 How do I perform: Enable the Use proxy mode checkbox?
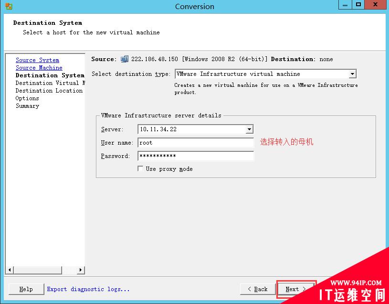[140, 168]
